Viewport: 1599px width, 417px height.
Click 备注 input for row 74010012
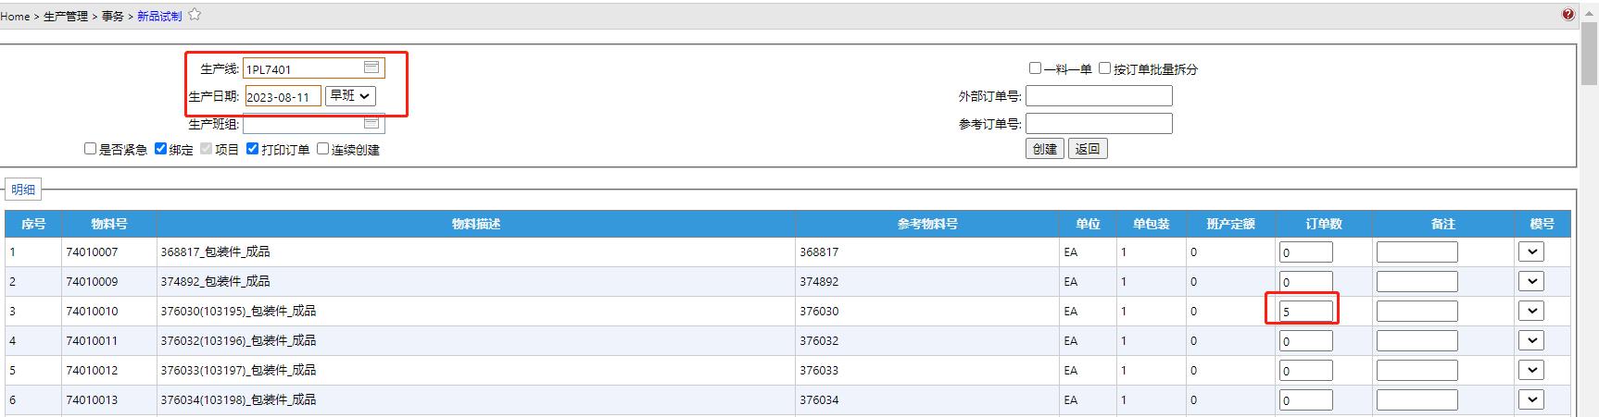pyautogui.click(x=1416, y=370)
